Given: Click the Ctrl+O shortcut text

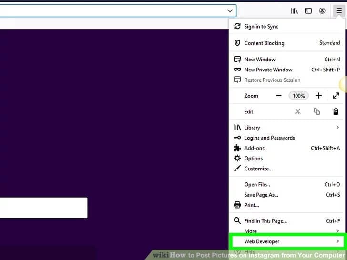Looking at the screenshot, I should pos(332,184).
